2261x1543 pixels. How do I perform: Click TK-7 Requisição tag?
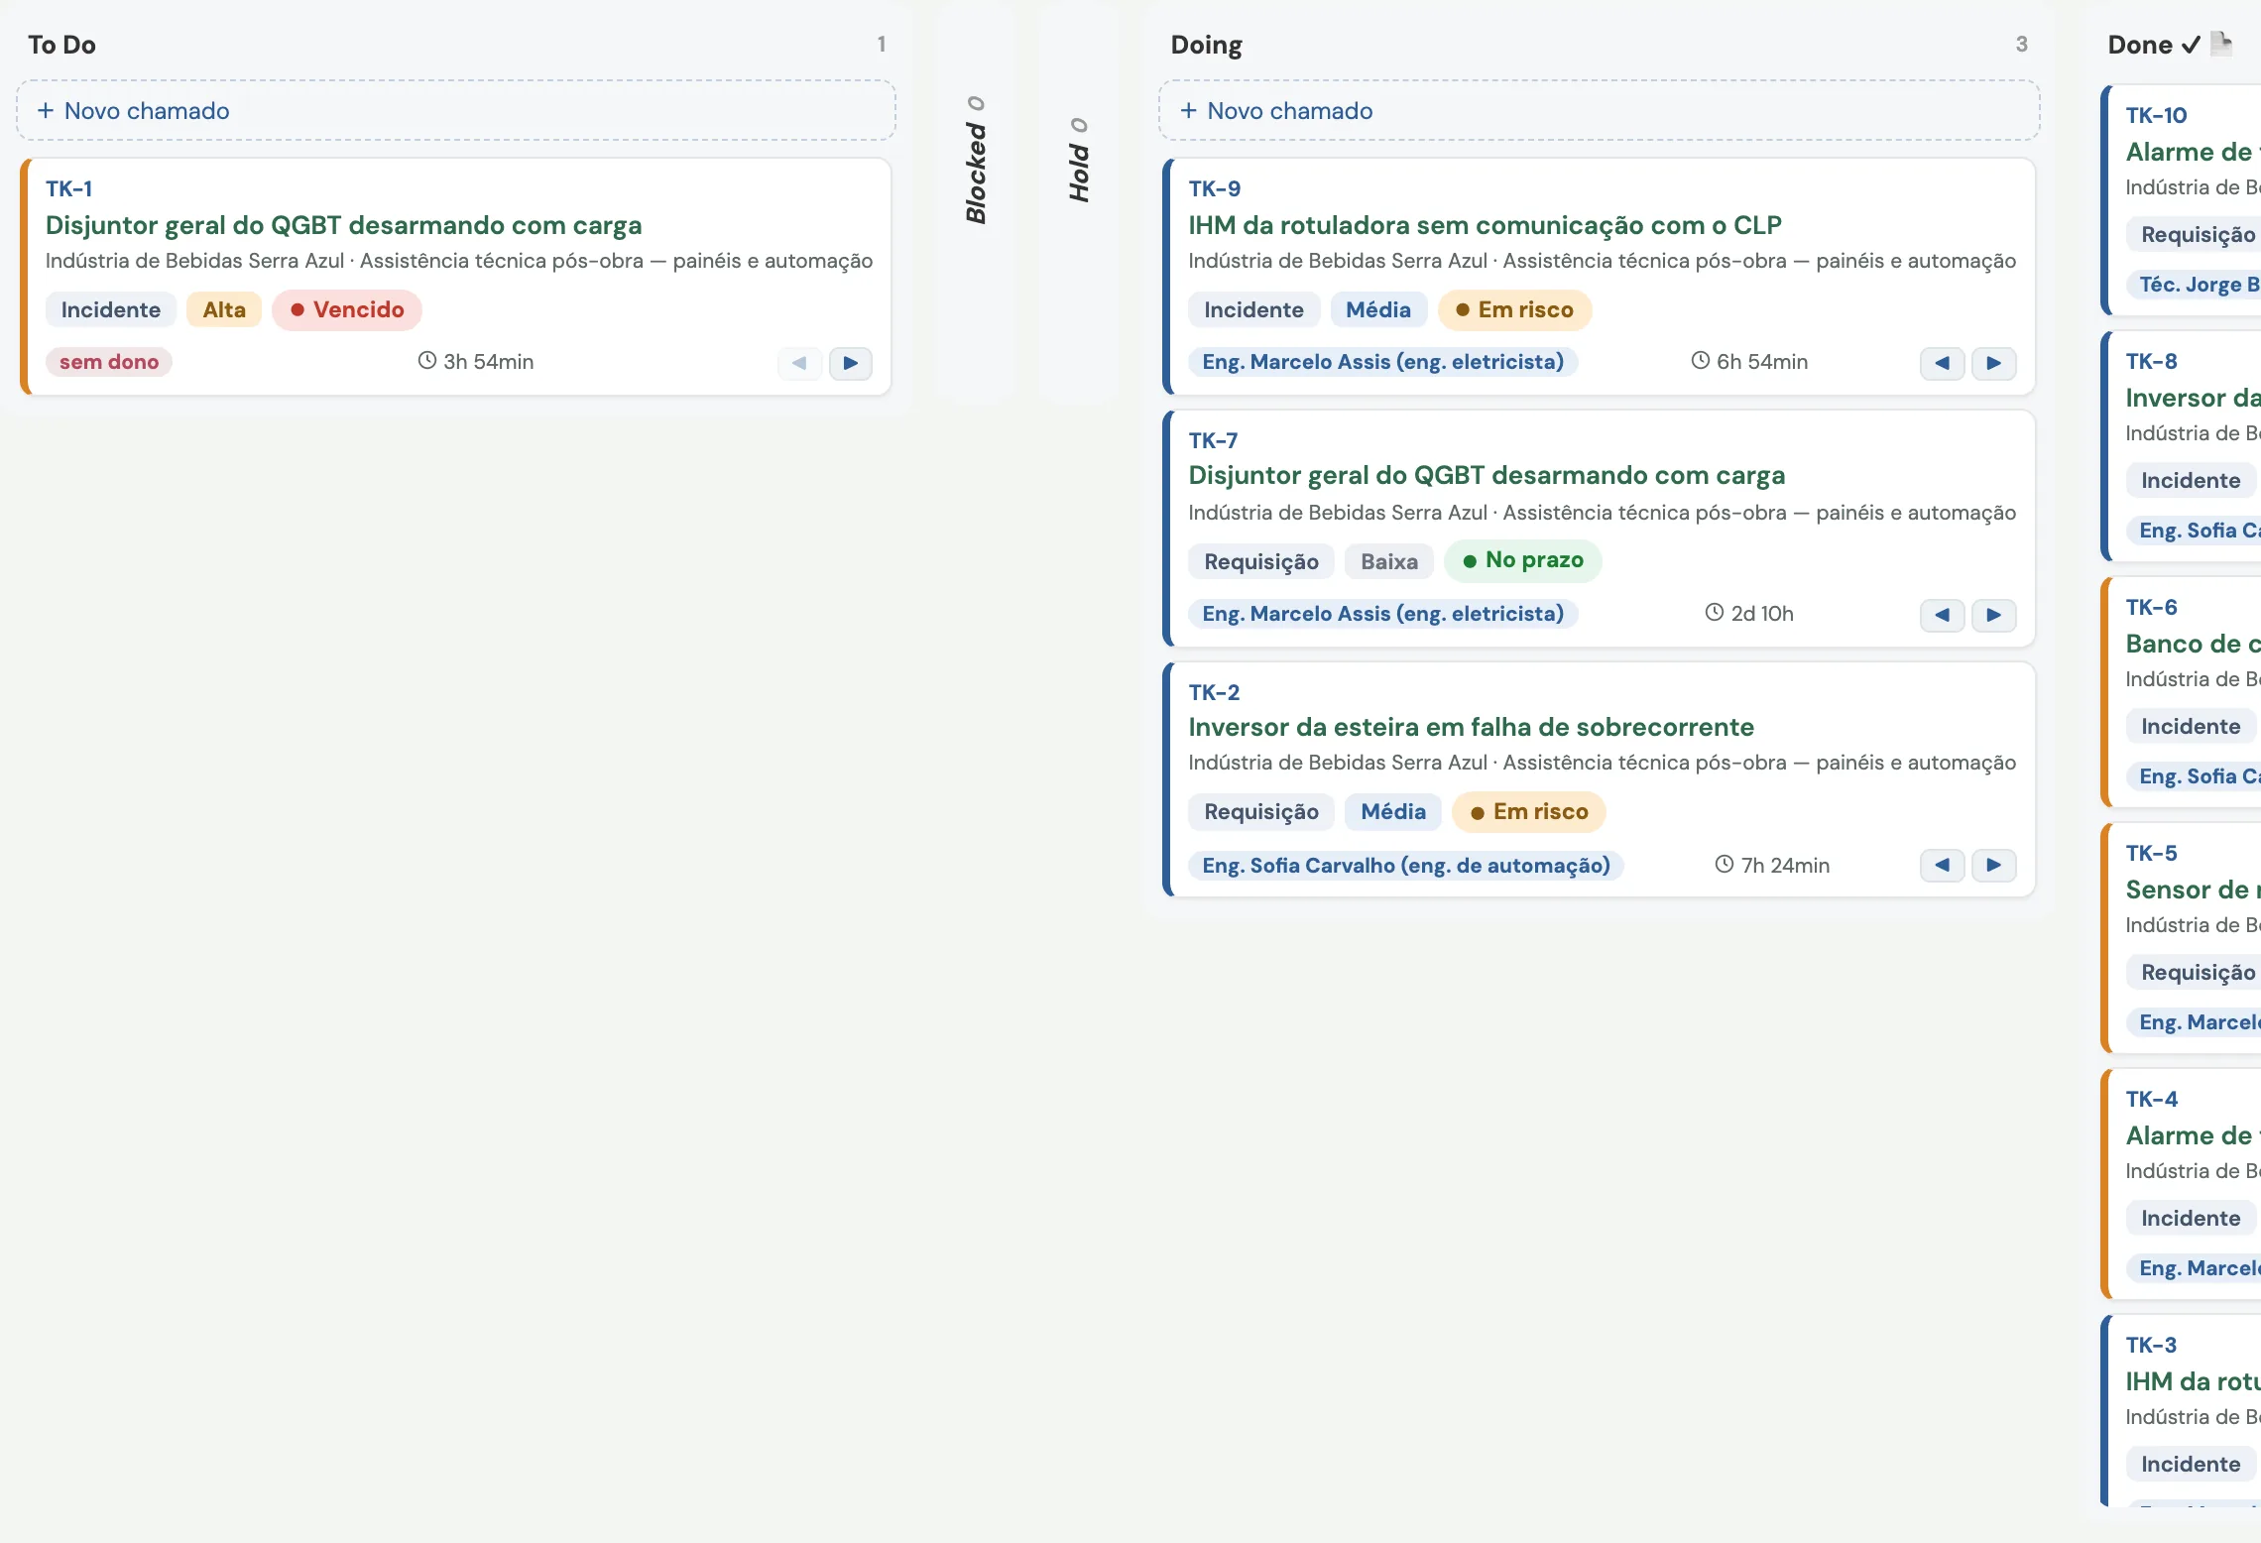pos(1261,561)
